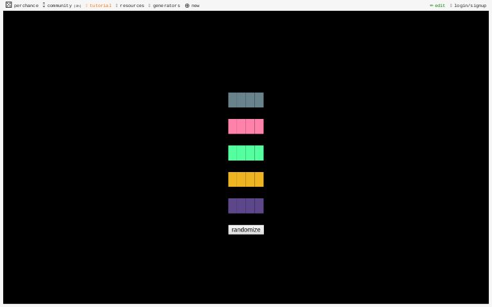
Task: Choose the leftmost mint green swatch cell
Action: click(x=233, y=153)
